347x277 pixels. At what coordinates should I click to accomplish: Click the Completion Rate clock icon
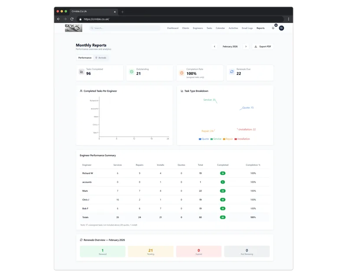(181, 72)
